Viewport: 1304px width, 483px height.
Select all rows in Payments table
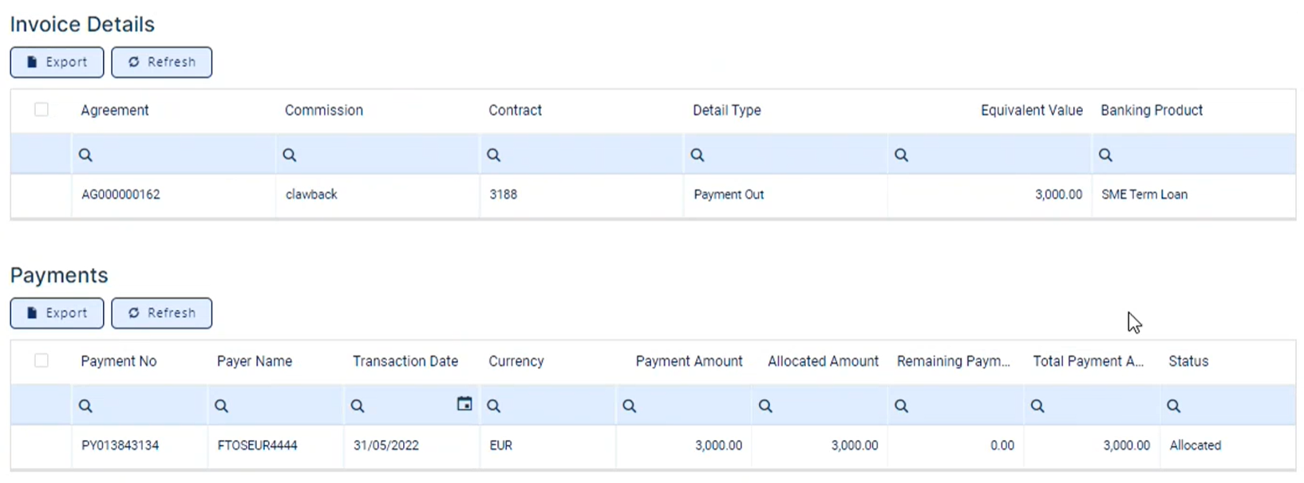point(41,361)
